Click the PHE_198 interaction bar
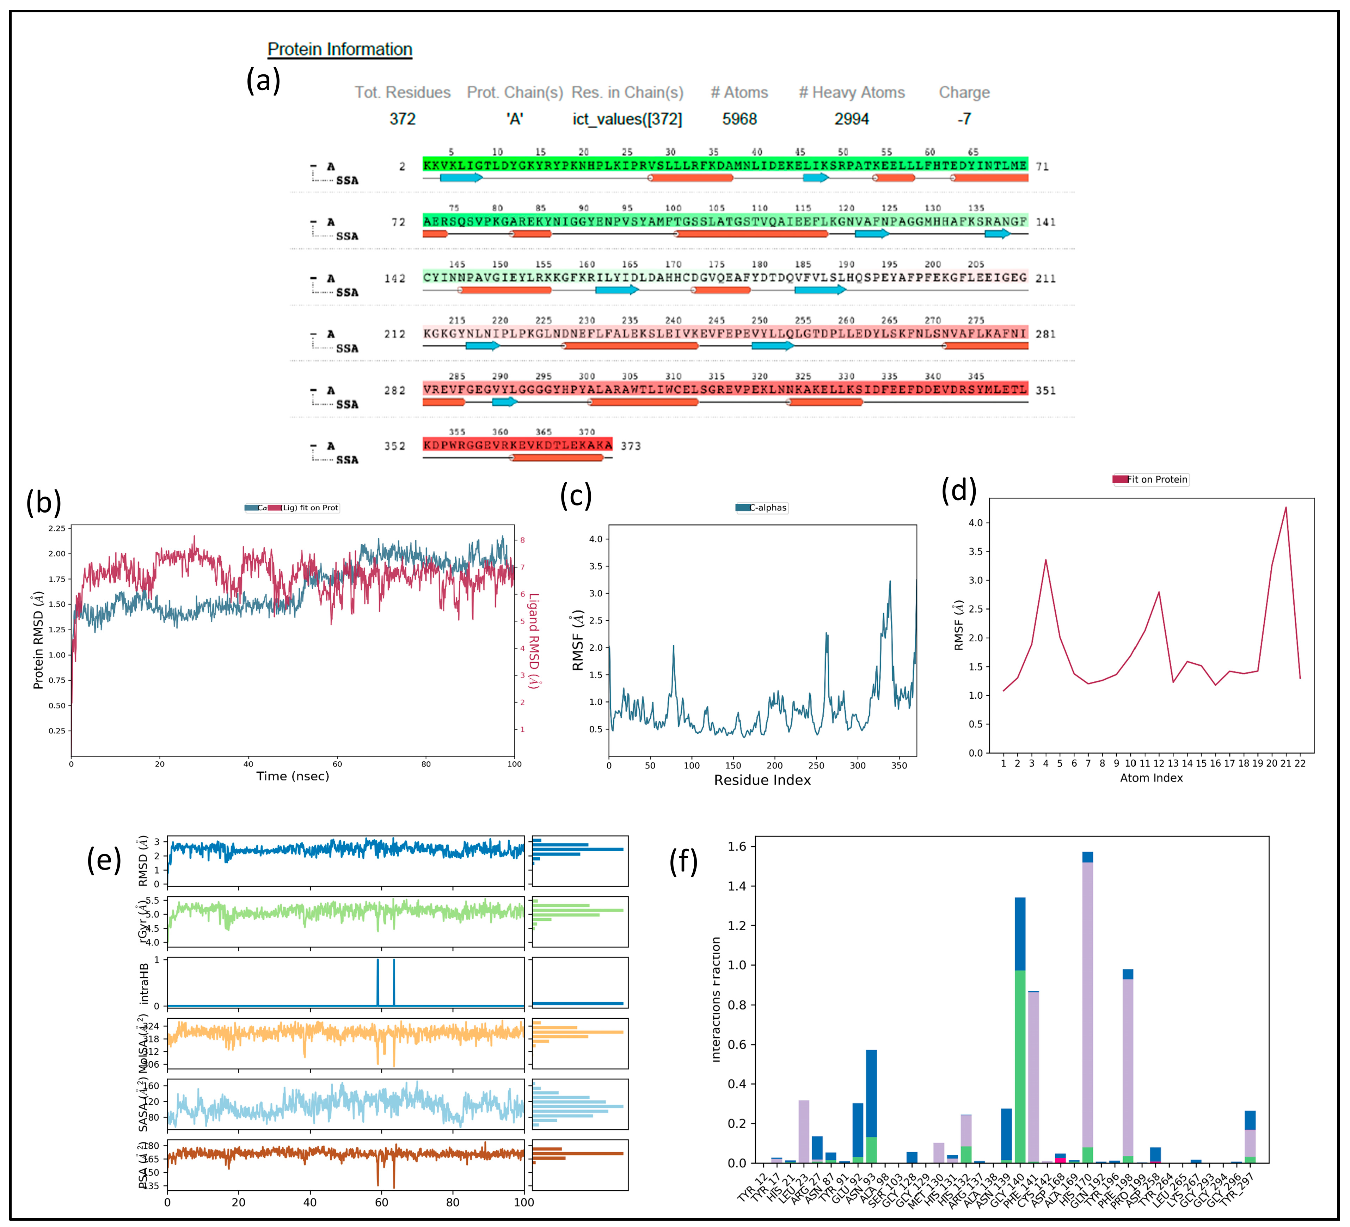This screenshot has width=1350, height=1227. coord(1128,1066)
